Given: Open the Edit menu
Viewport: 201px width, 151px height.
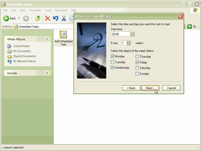Looking at the screenshot, I should click(x=14, y=10).
